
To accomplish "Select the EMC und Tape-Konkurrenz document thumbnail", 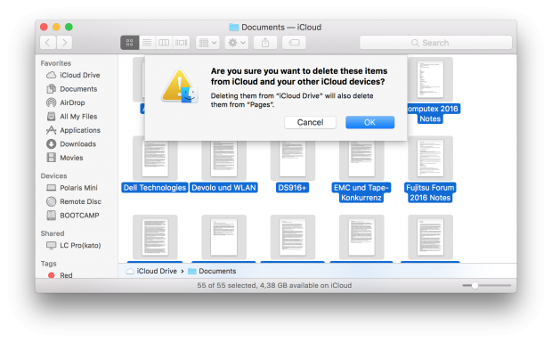I will 361,159.
